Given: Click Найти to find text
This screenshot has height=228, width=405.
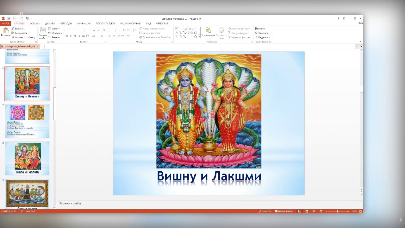Looking at the screenshot, I should coord(260,28).
